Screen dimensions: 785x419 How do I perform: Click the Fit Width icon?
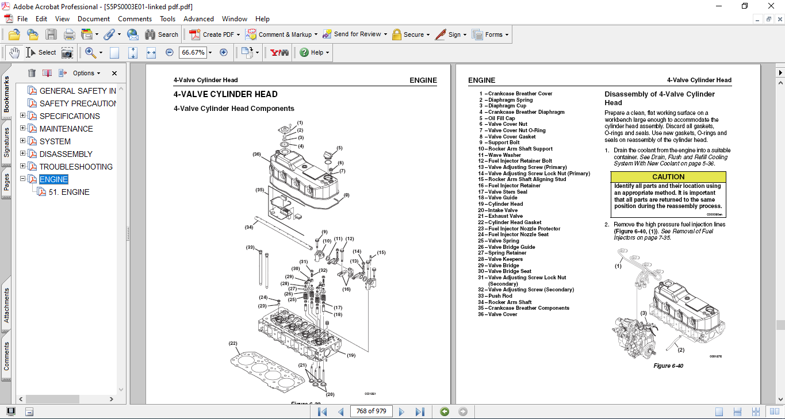click(x=151, y=52)
